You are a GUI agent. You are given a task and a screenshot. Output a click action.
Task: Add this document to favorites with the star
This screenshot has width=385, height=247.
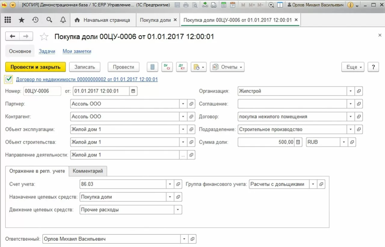point(44,37)
